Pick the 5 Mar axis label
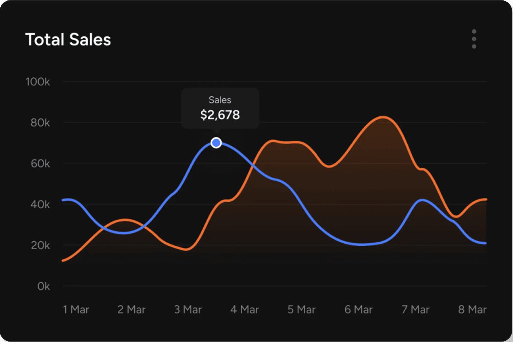The height and width of the screenshot is (342, 513). click(x=301, y=309)
